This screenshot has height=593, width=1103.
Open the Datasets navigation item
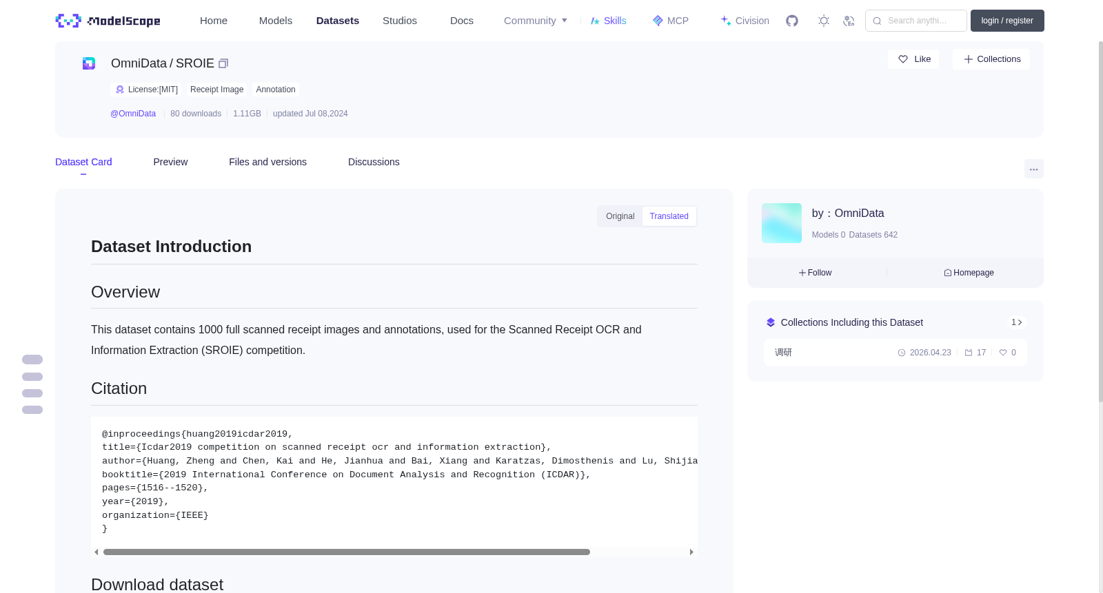(x=338, y=21)
